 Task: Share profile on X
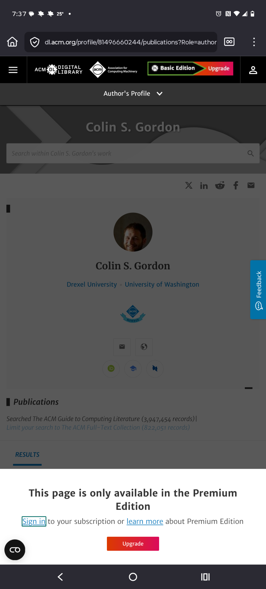tap(189, 185)
